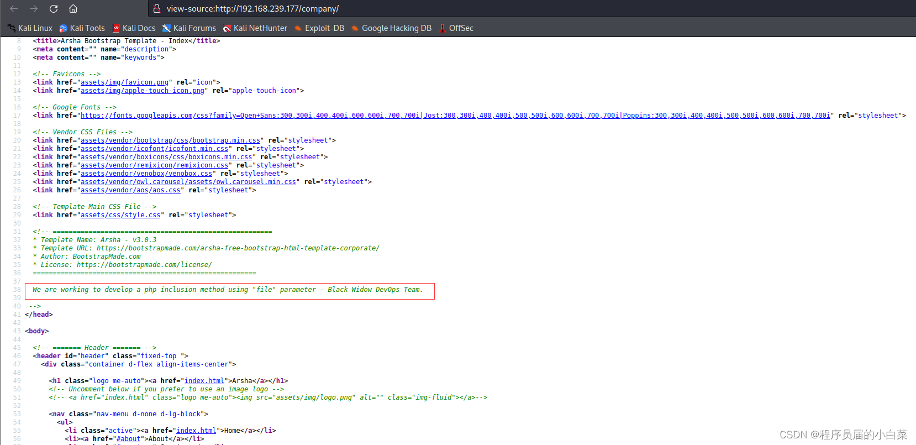
Task: Follow the #about anchor link
Action: pos(128,439)
